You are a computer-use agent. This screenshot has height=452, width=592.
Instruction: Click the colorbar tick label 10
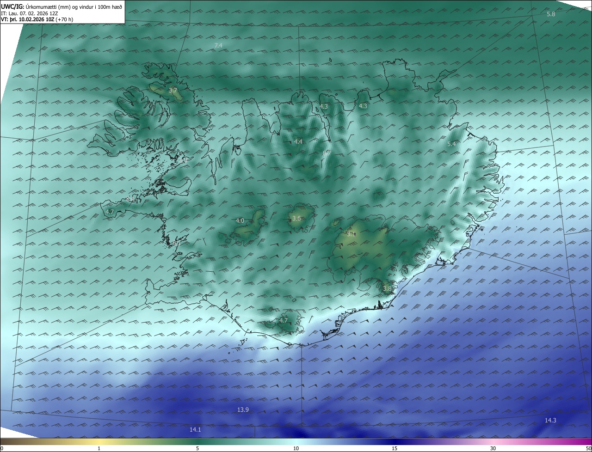[x=296, y=448]
